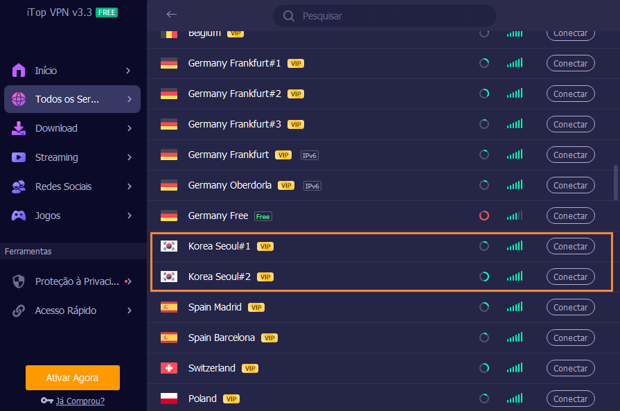Select the Germany Oberdorla server name
Image resolution: width=620 pixels, height=411 pixels.
[230, 185]
